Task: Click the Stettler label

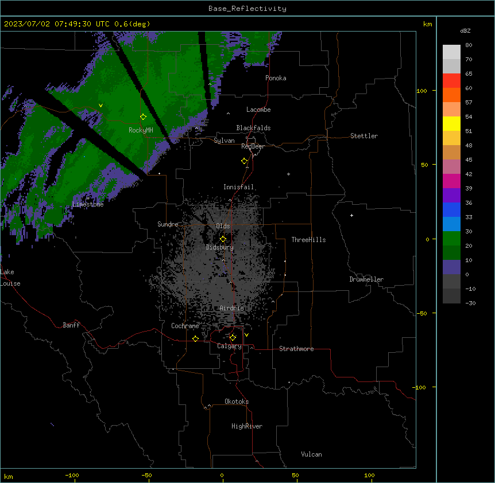Action: click(364, 136)
